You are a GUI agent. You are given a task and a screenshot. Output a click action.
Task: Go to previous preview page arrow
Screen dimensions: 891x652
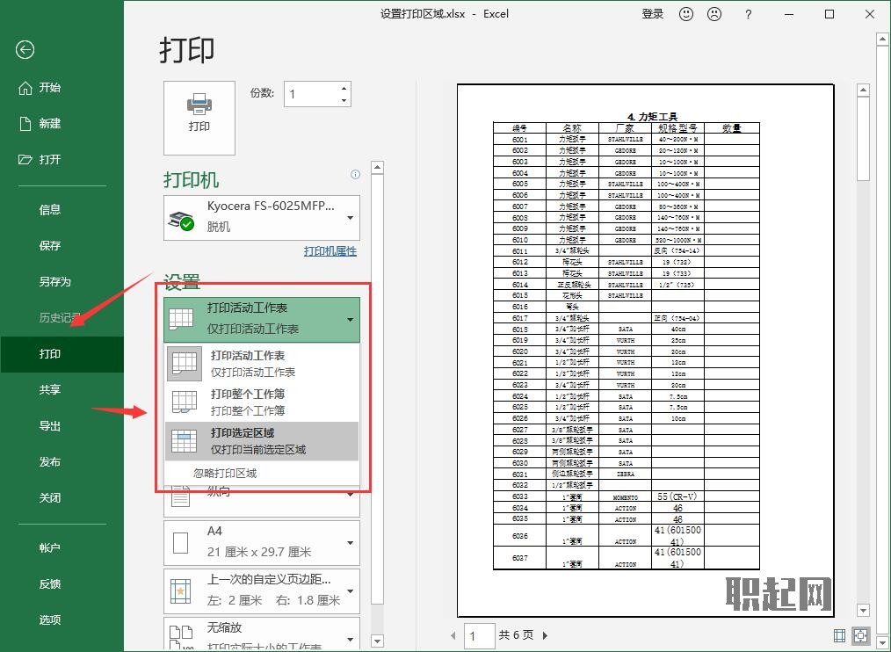click(453, 635)
